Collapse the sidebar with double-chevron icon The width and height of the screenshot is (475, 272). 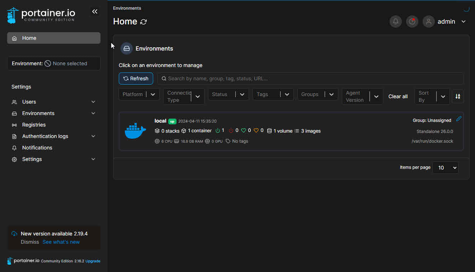coord(95,11)
